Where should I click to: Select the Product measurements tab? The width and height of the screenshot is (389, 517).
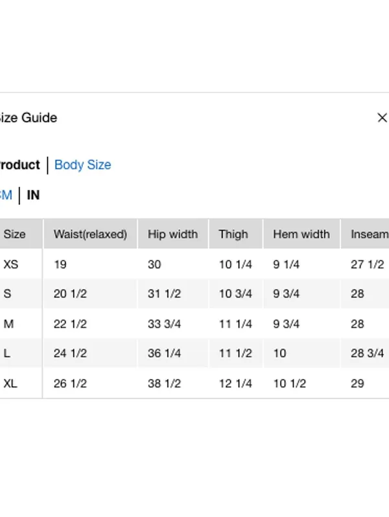[19, 165]
